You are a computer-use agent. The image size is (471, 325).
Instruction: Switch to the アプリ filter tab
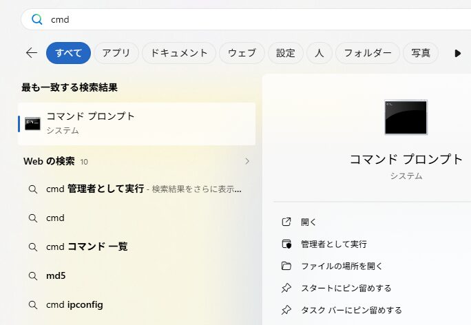pos(116,53)
